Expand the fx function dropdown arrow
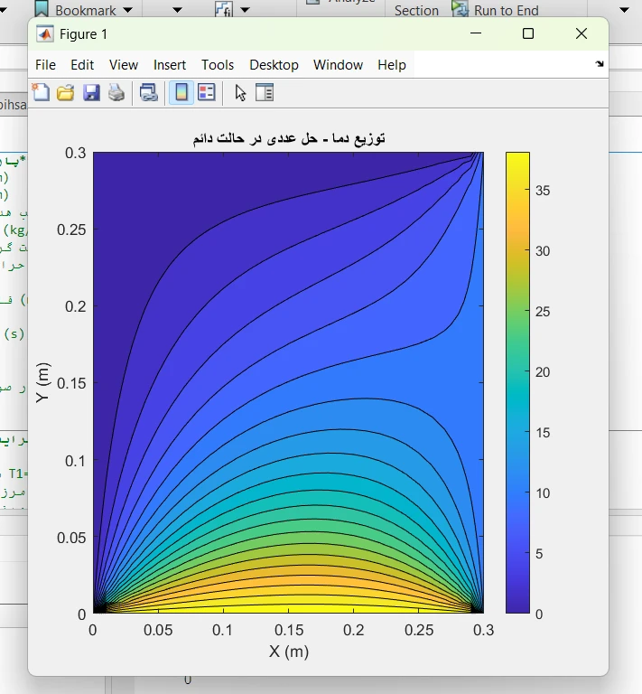This screenshot has height=694, width=642. (247, 10)
